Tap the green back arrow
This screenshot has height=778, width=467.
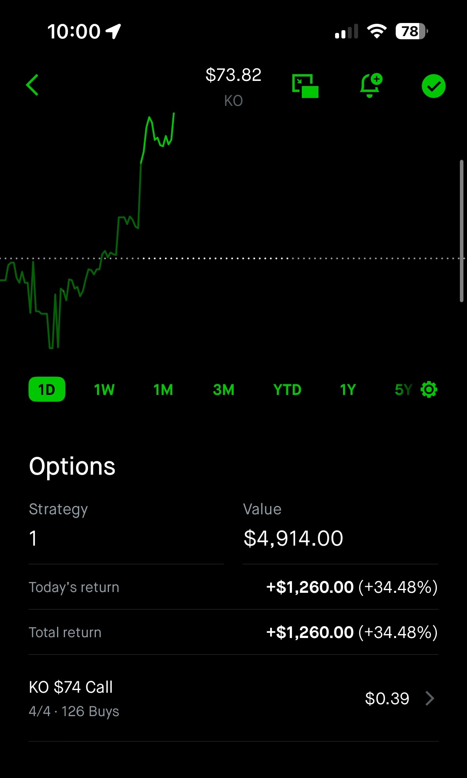tap(32, 85)
